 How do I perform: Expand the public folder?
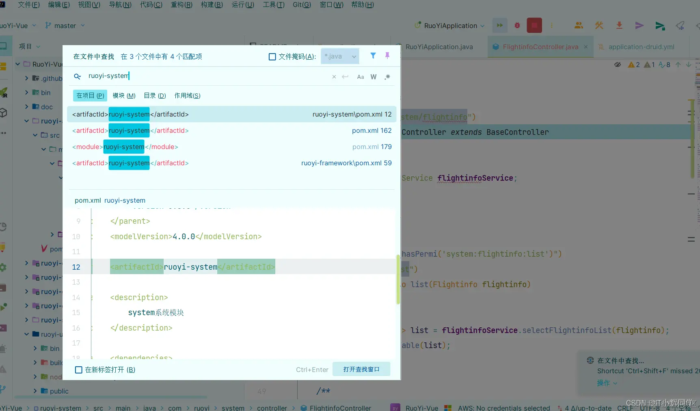tap(35, 391)
